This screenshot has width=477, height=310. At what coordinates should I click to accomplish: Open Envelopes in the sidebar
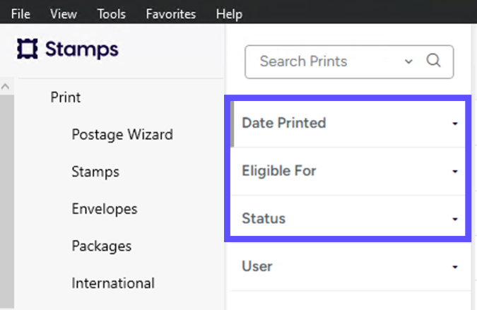[x=105, y=209]
